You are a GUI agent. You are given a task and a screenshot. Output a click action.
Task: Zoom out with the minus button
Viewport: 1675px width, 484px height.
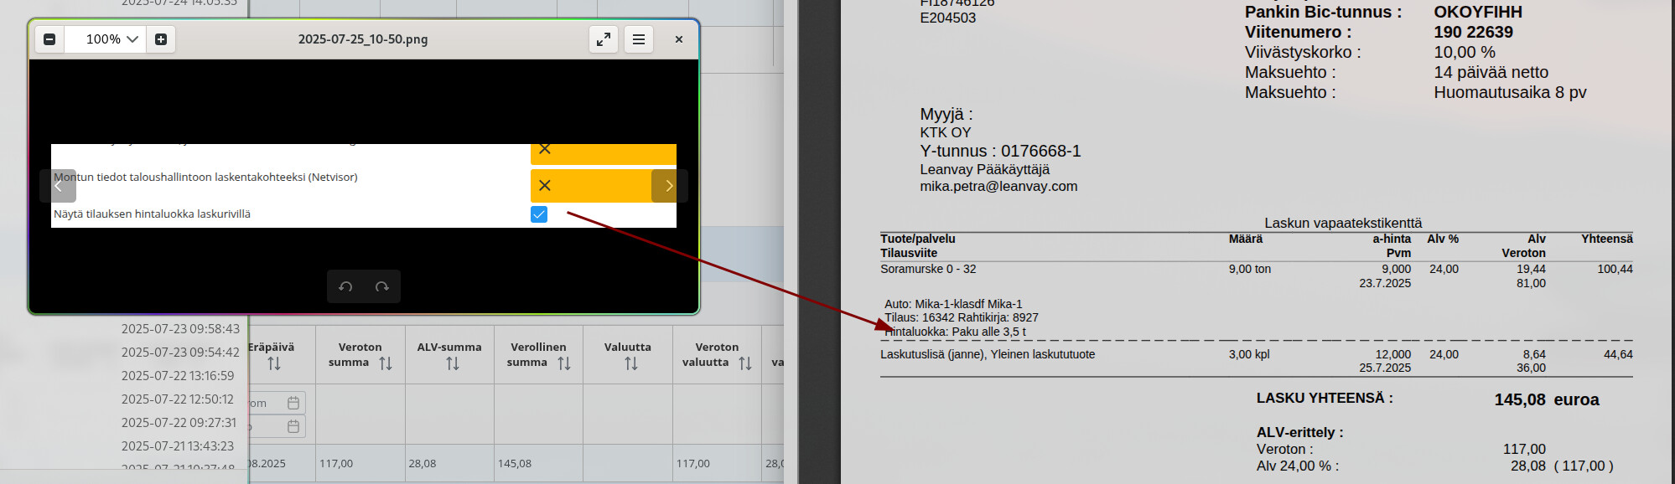pyautogui.click(x=49, y=39)
